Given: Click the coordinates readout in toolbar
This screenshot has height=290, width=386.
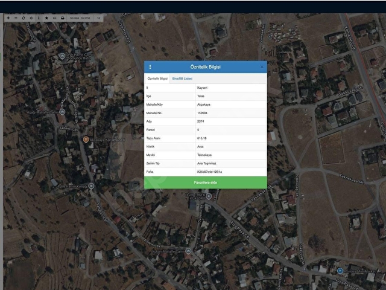Looking at the screenshot, I should 80,18.
